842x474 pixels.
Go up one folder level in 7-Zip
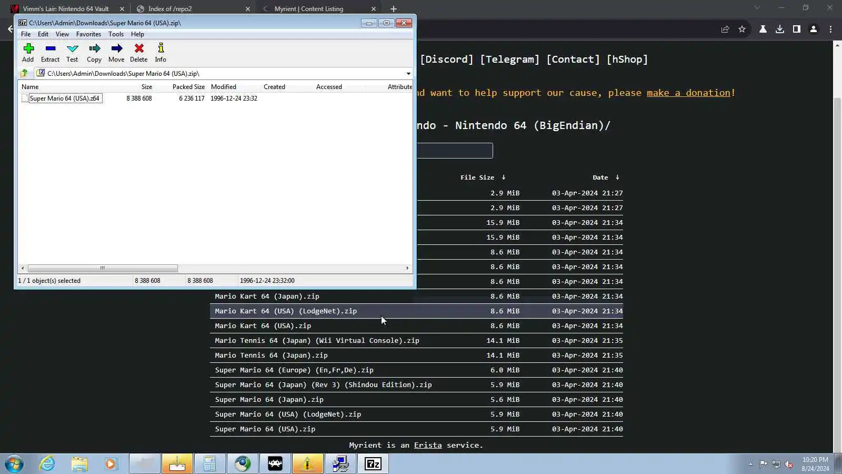pos(24,73)
